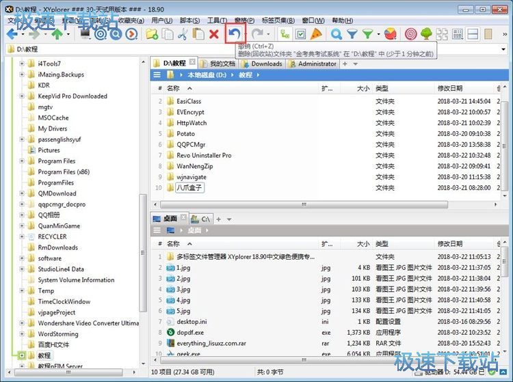Sort by the 修改日期 column header
This screenshot has height=382, width=513.
click(x=450, y=88)
